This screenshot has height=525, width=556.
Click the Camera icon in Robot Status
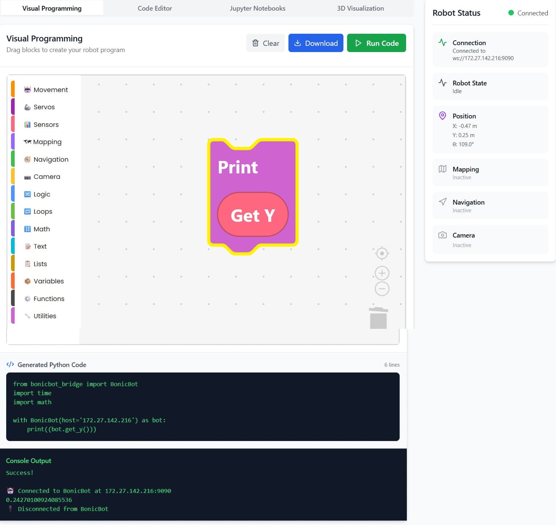point(442,235)
